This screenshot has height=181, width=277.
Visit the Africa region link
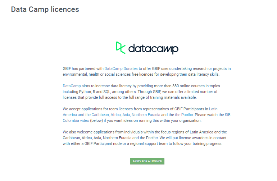[115, 115]
